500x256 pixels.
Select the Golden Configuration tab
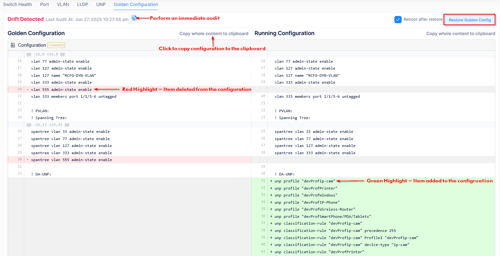(x=136, y=4)
